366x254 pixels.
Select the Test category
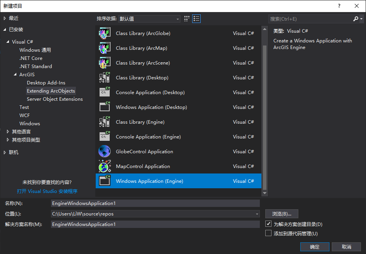point(24,107)
